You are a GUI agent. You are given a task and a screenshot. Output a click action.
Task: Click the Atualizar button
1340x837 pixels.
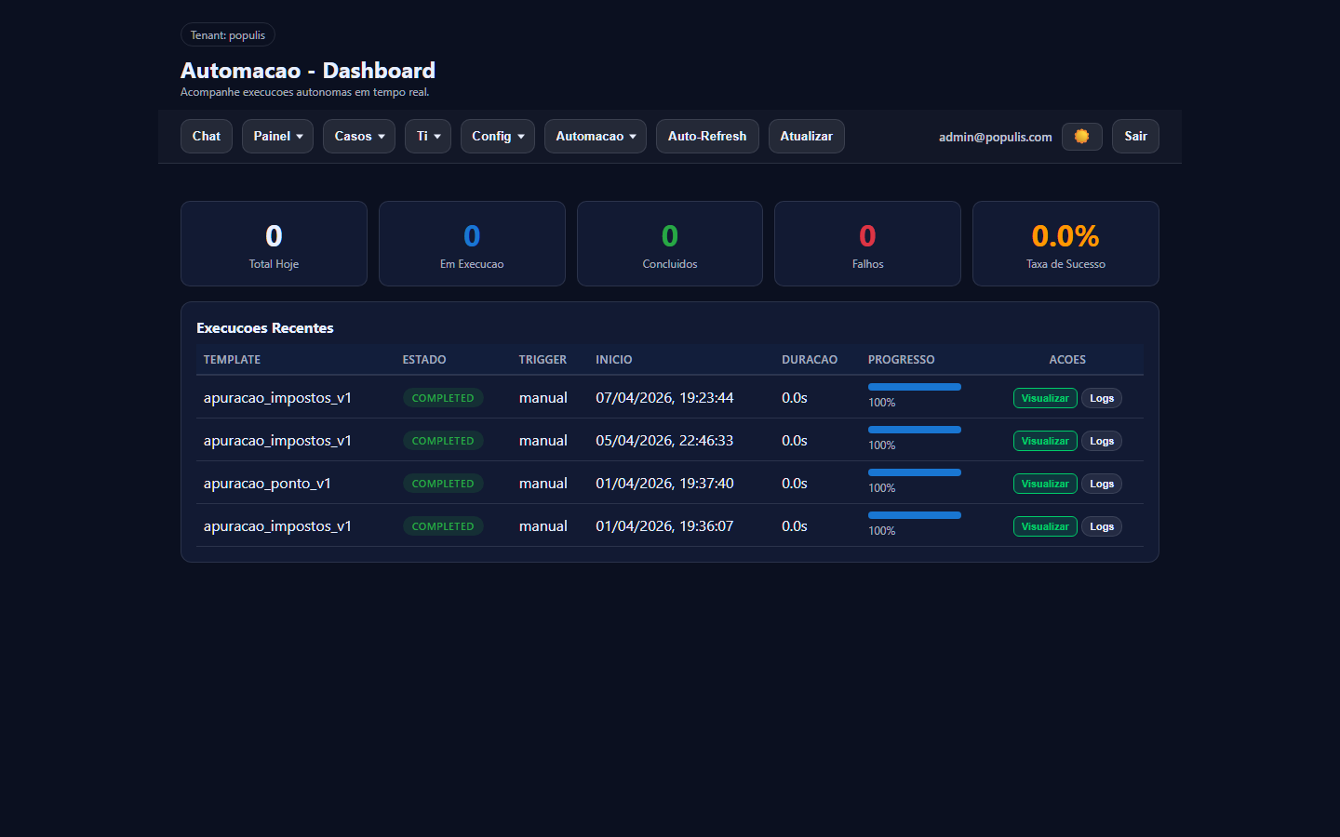point(806,137)
